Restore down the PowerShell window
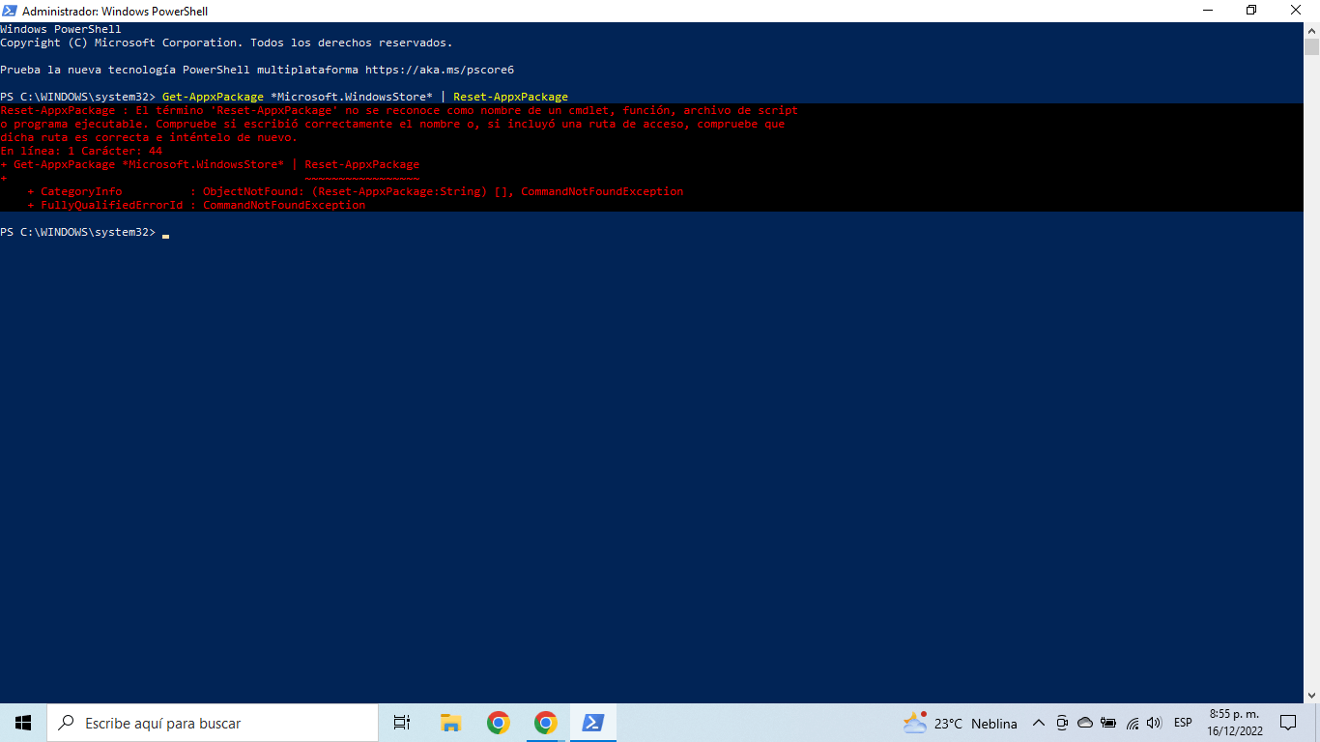The image size is (1320, 742). [1251, 11]
